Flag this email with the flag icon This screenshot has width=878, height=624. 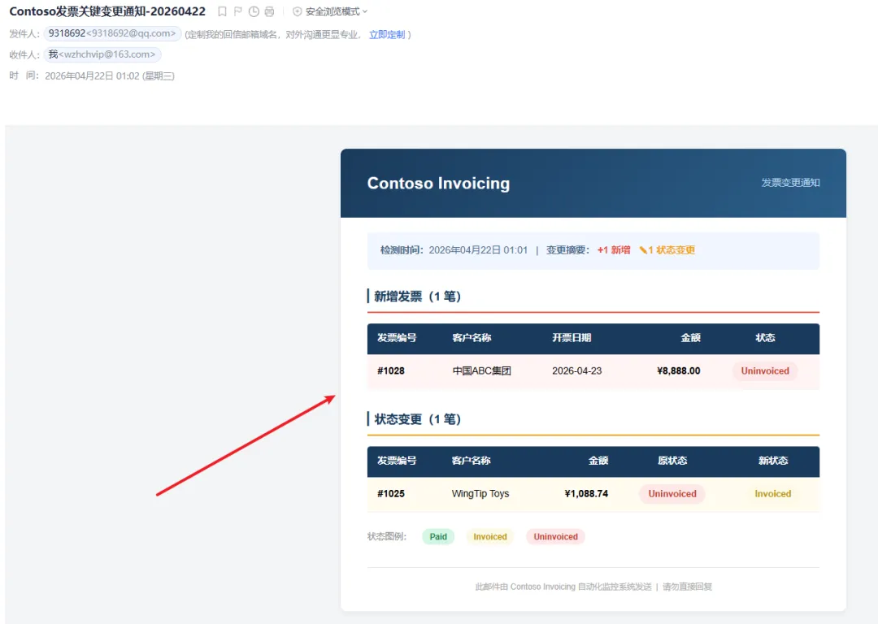[238, 11]
